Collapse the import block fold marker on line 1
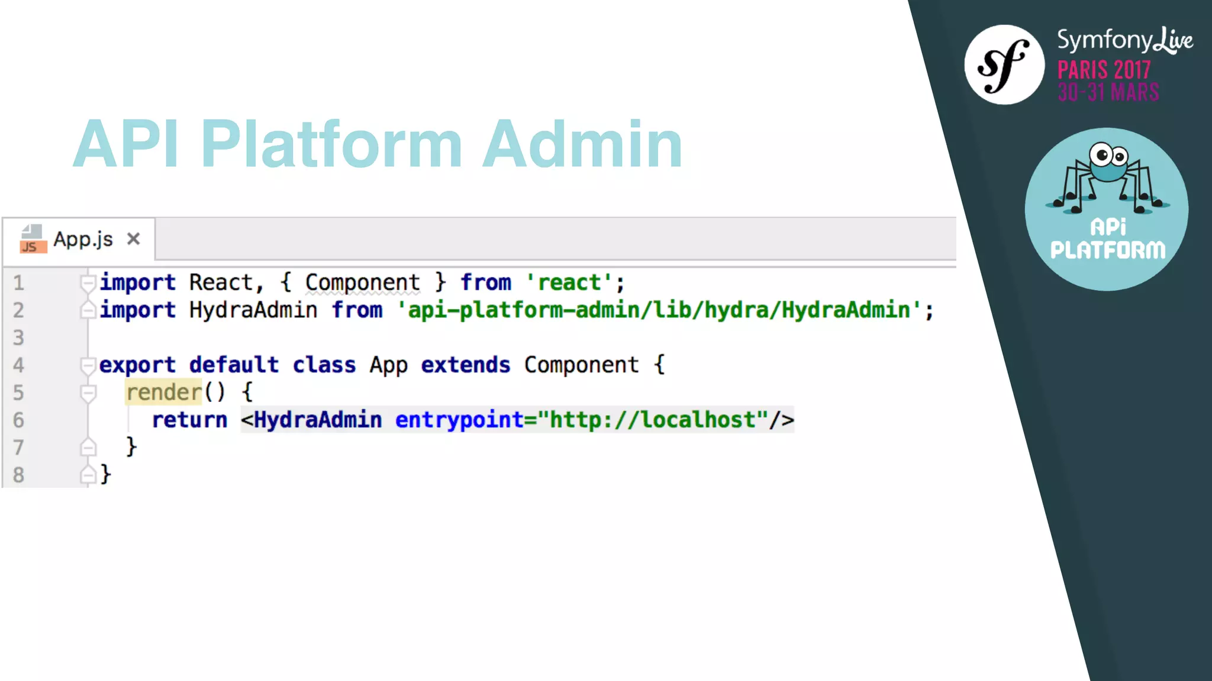 coord(88,283)
